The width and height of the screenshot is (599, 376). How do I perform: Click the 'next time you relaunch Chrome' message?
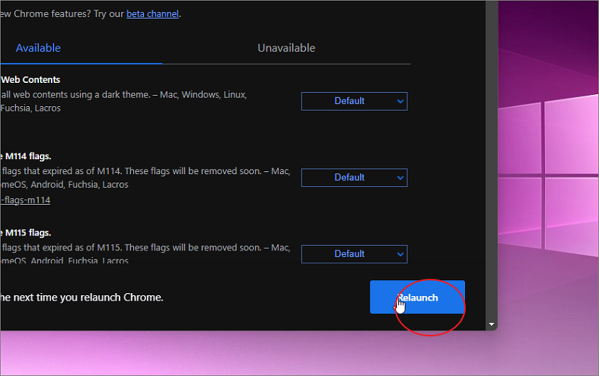81,298
